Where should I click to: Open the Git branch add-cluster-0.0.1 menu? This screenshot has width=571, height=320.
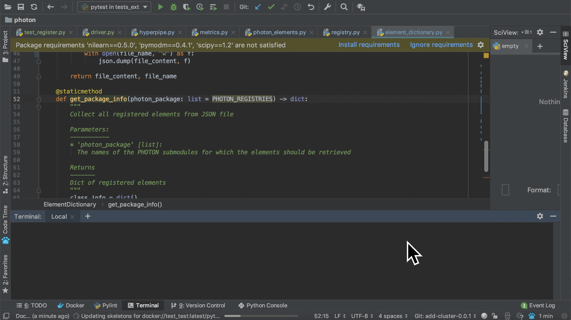click(x=445, y=316)
